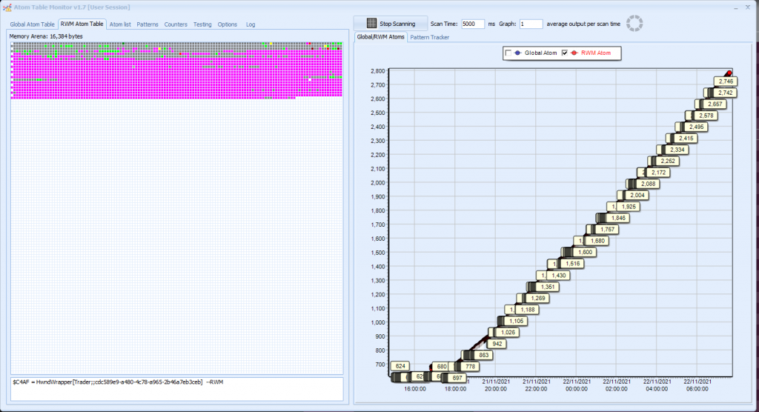Open the Patterns tab

[148, 24]
